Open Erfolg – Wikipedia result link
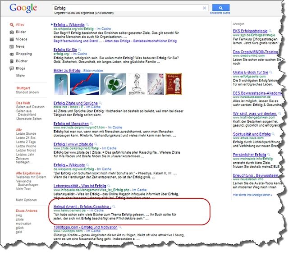The image size is (293, 256). pos(70,25)
